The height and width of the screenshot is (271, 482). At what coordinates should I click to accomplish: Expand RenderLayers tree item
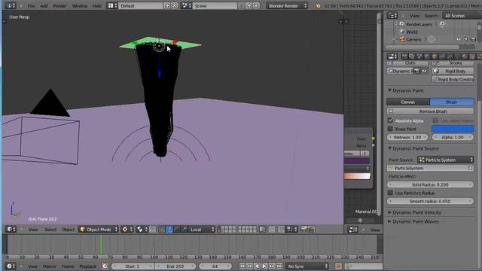click(x=396, y=24)
